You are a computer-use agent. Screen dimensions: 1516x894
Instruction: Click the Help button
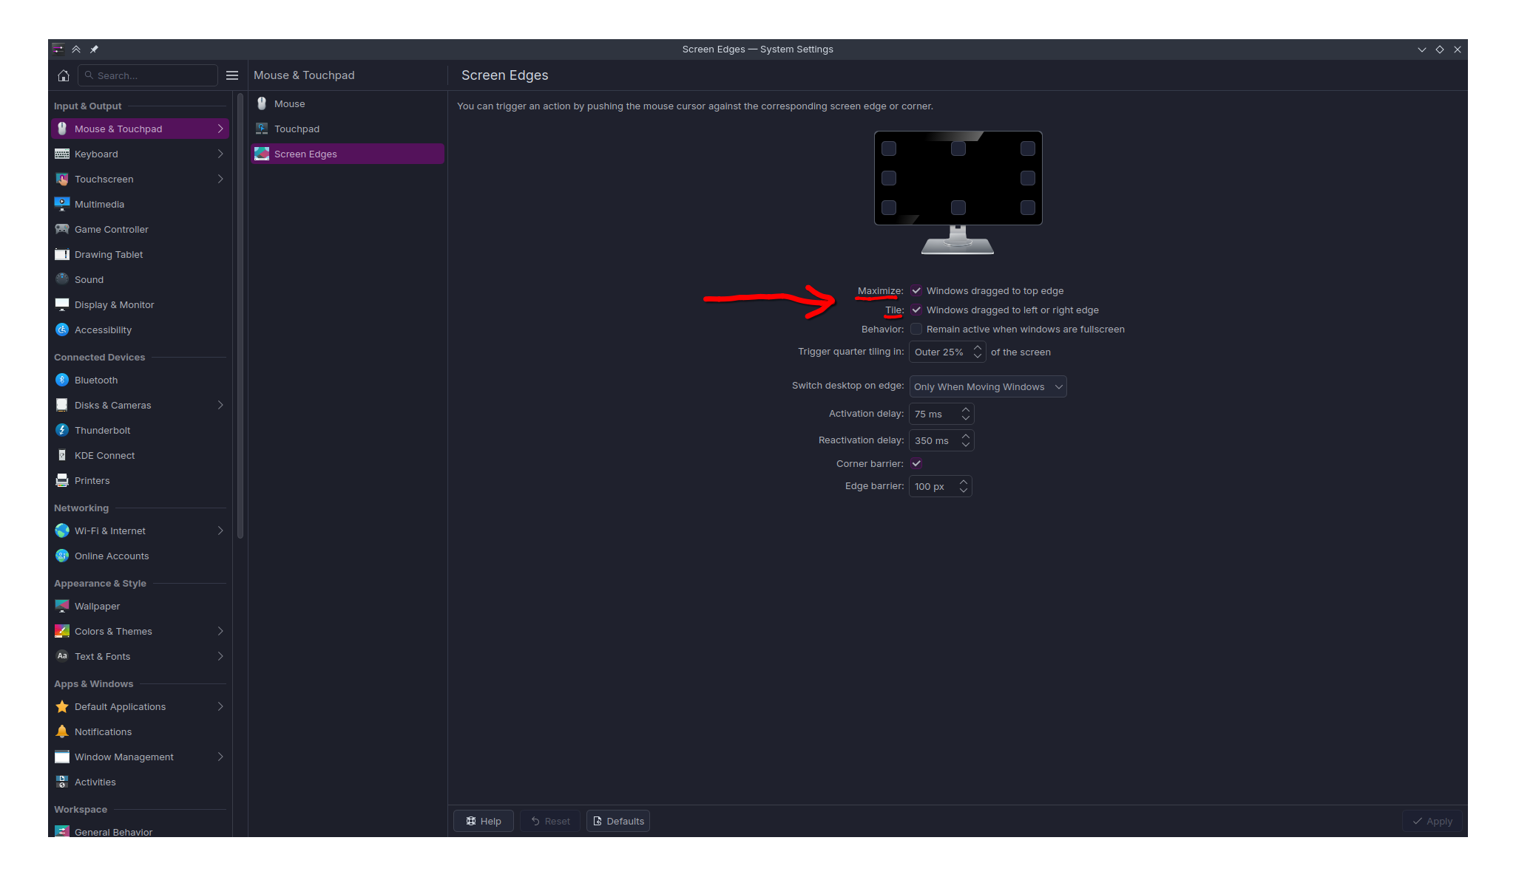[x=484, y=821]
